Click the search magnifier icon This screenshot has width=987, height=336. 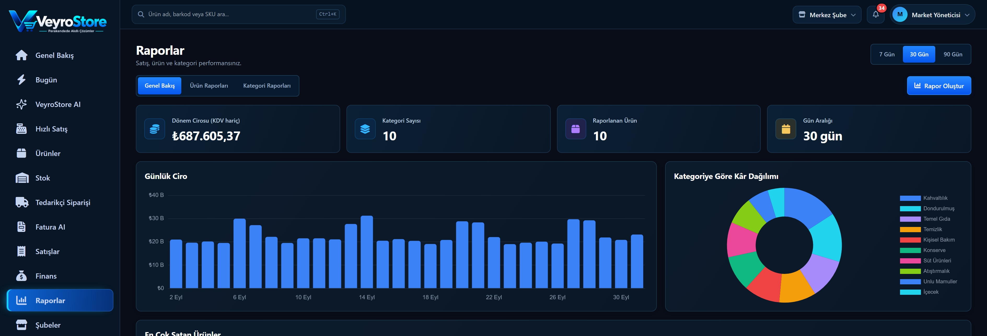(141, 14)
